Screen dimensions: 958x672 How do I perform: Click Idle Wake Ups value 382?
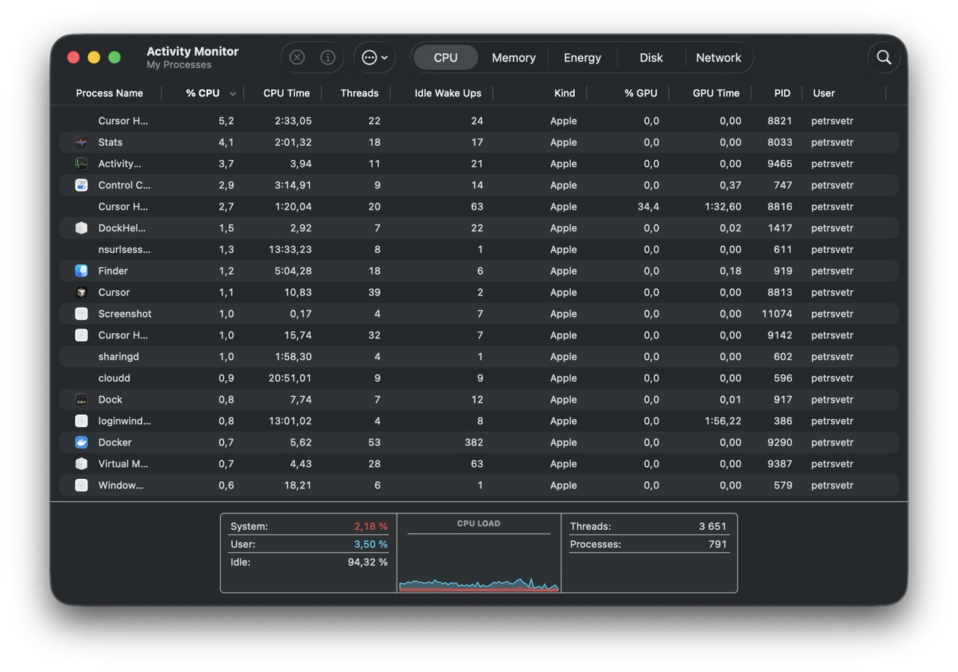point(473,442)
